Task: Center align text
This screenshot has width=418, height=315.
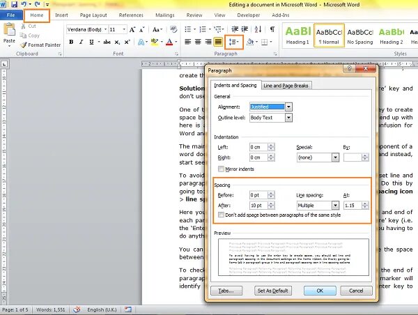Action: [x=198, y=42]
